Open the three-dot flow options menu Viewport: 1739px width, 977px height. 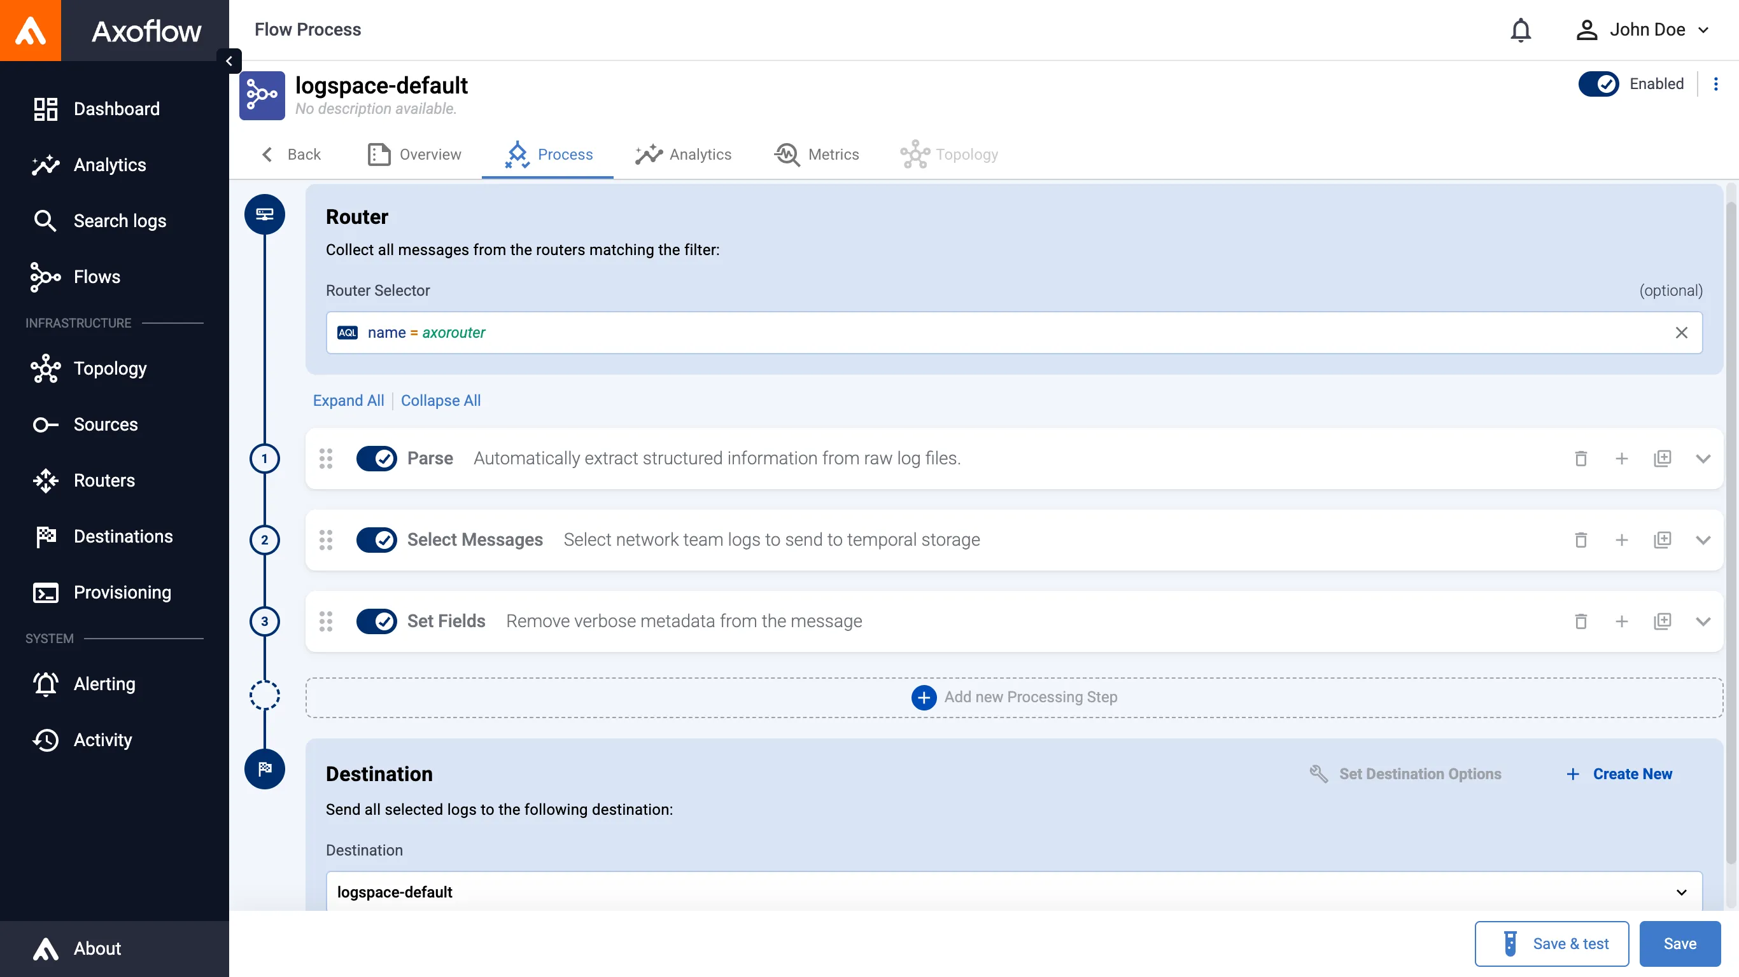(1715, 84)
